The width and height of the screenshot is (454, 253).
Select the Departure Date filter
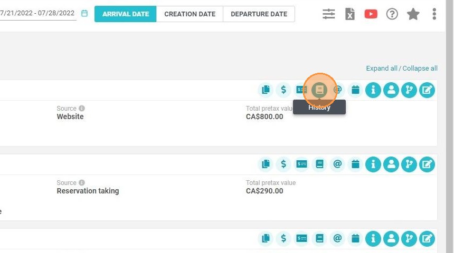(259, 14)
